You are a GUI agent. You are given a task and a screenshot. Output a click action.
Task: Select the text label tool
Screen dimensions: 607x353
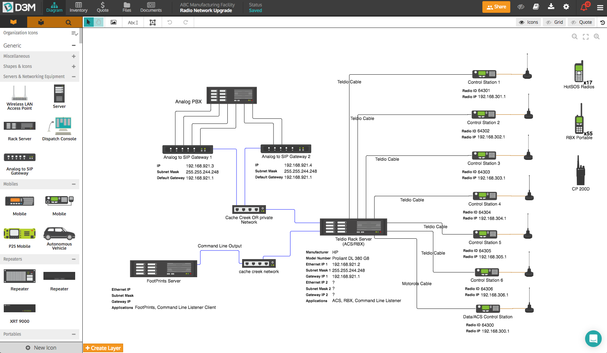point(133,23)
